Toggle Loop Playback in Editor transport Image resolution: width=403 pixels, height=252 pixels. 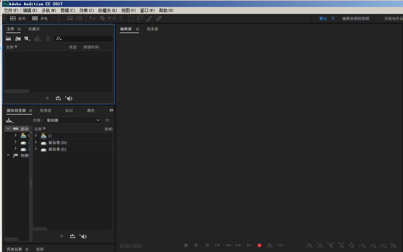pyautogui.click(x=270, y=245)
